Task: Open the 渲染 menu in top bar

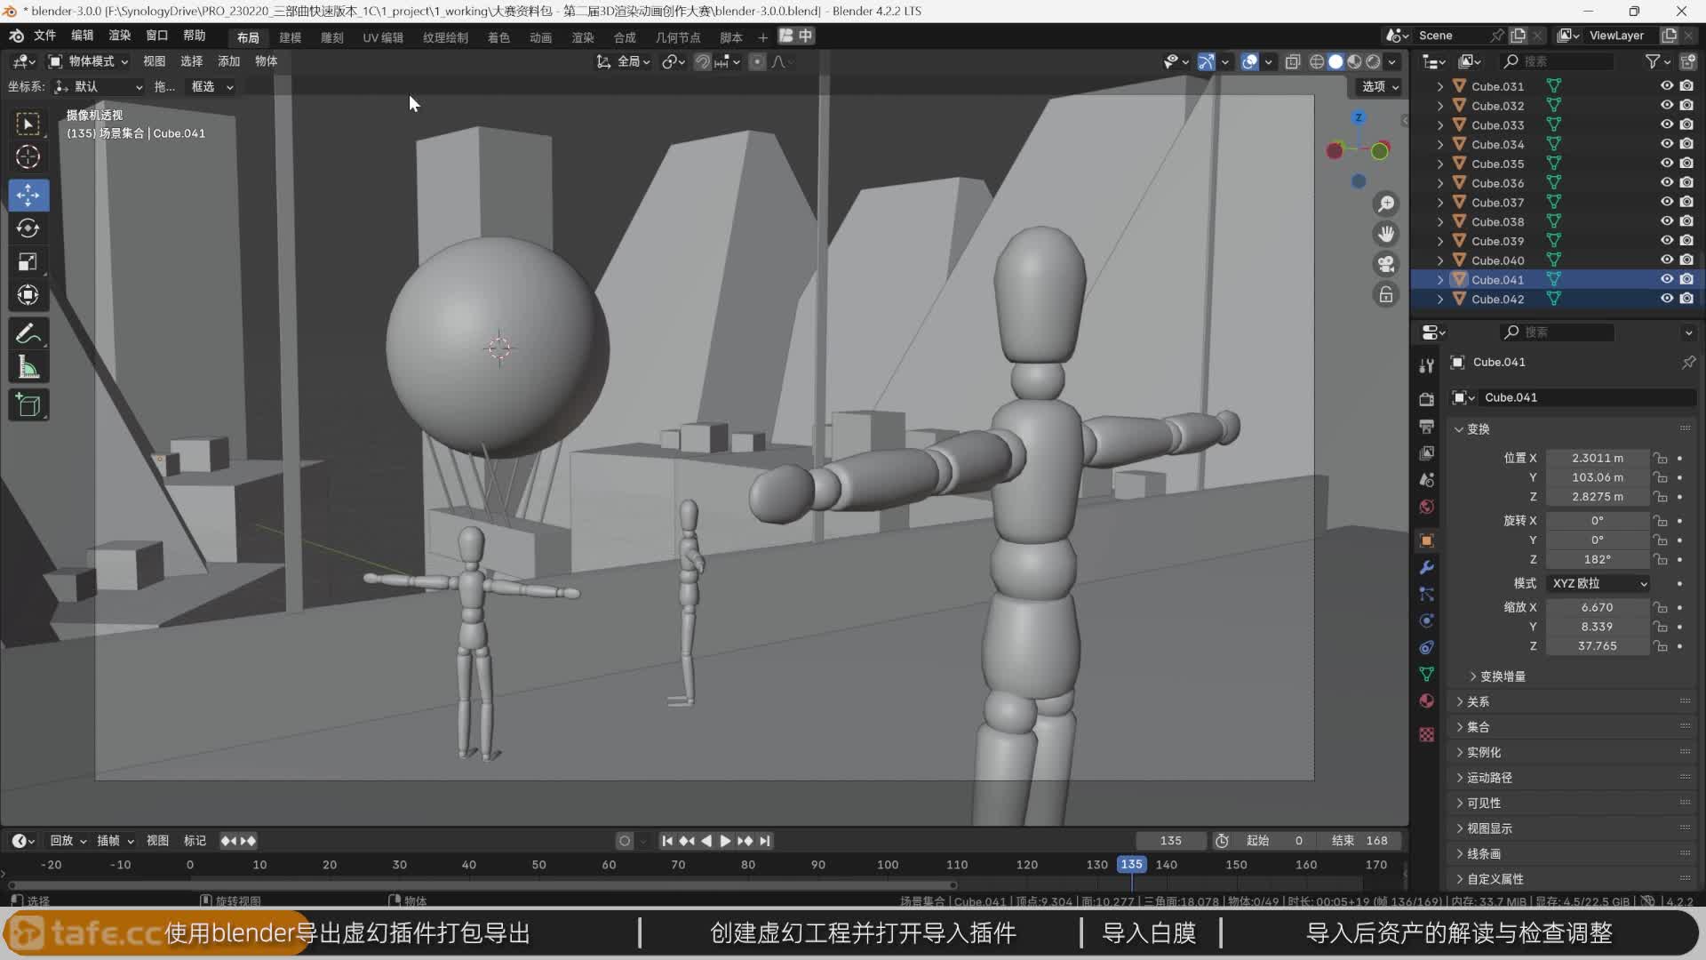Action: (119, 36)
